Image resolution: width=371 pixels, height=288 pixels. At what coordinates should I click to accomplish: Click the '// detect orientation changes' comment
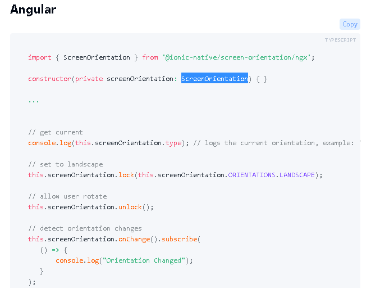coord(85,228)
